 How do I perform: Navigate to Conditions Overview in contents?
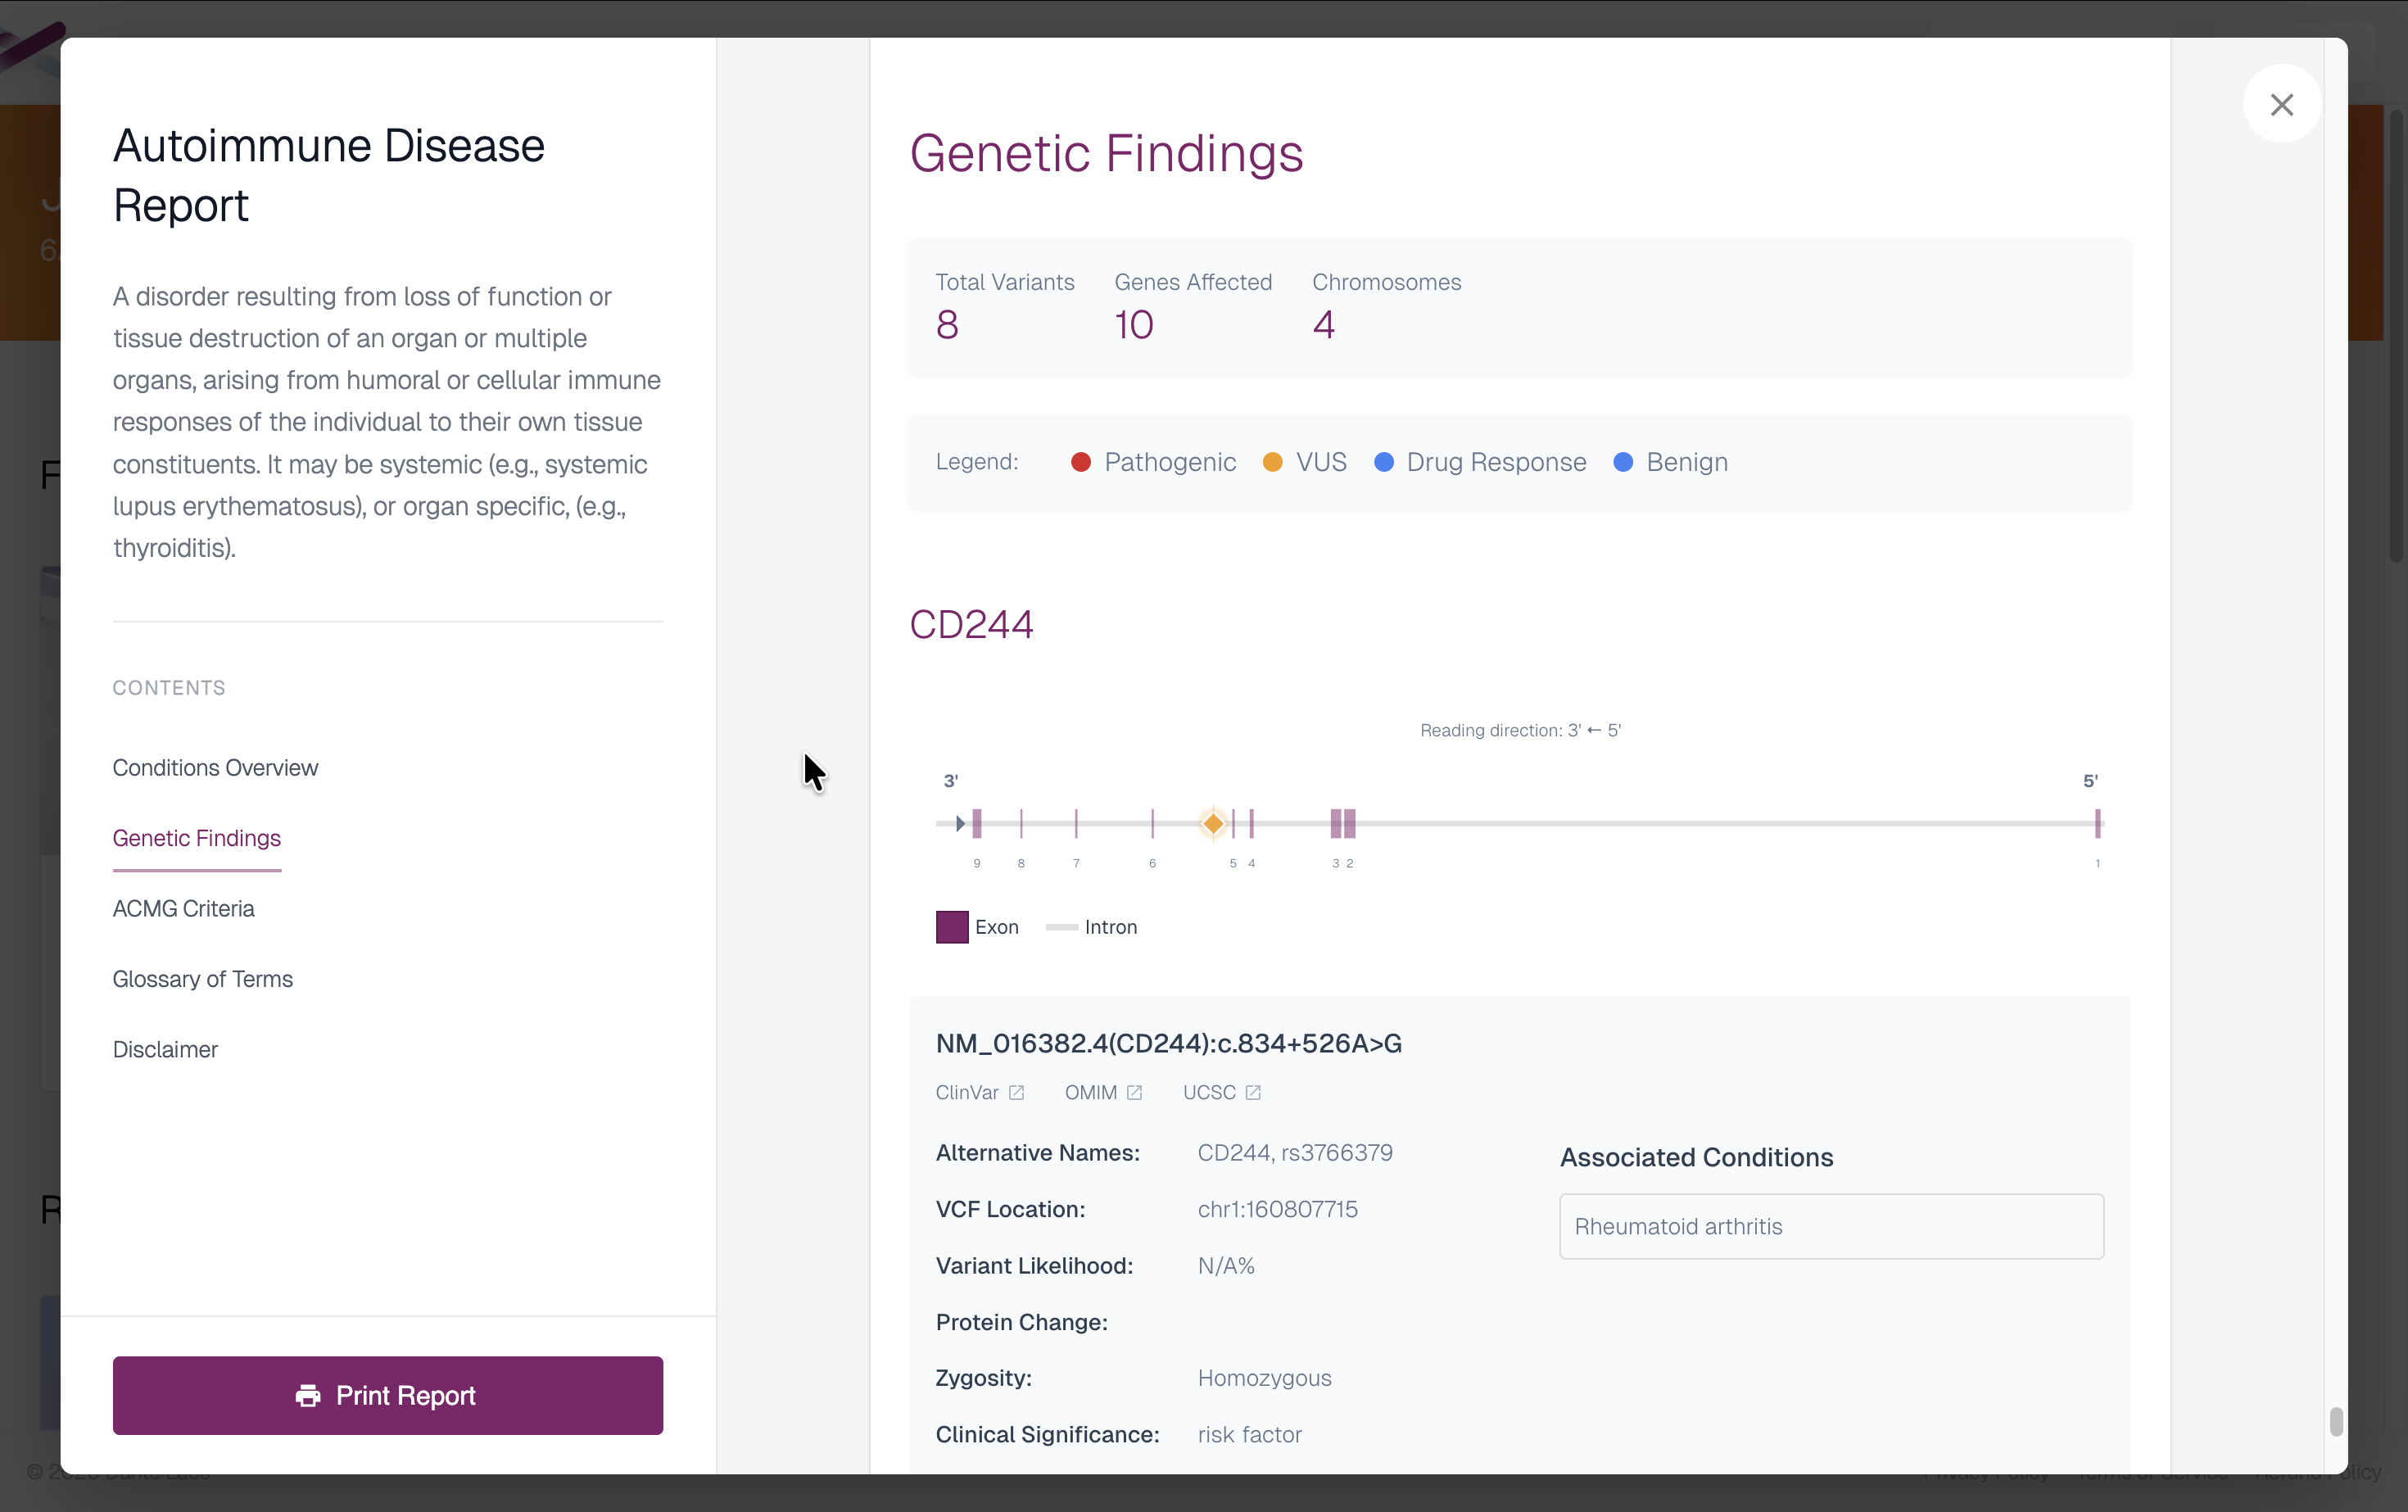click(215, 767)
